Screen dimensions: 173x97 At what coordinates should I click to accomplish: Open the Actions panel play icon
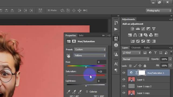(116, 29)
